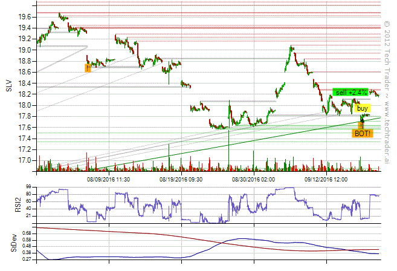Click the orange BOT! signal marker
This screenshot has width=397, height=271.
click(x=363, y=133)
